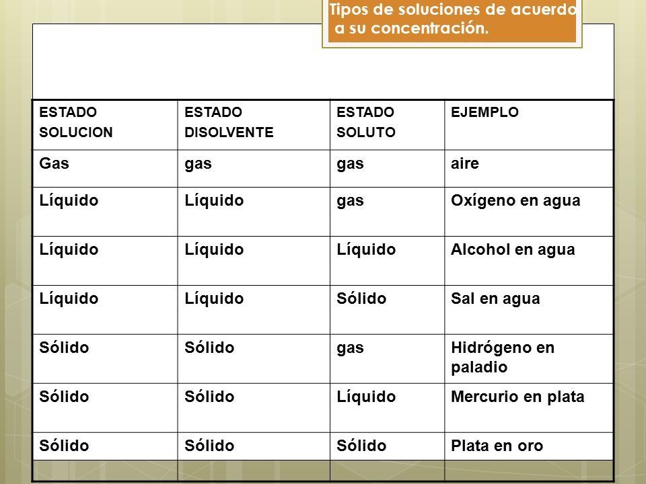Click 'Sólido' soluto cell in Sal row

pyautogui.click(x=388, y=309)
